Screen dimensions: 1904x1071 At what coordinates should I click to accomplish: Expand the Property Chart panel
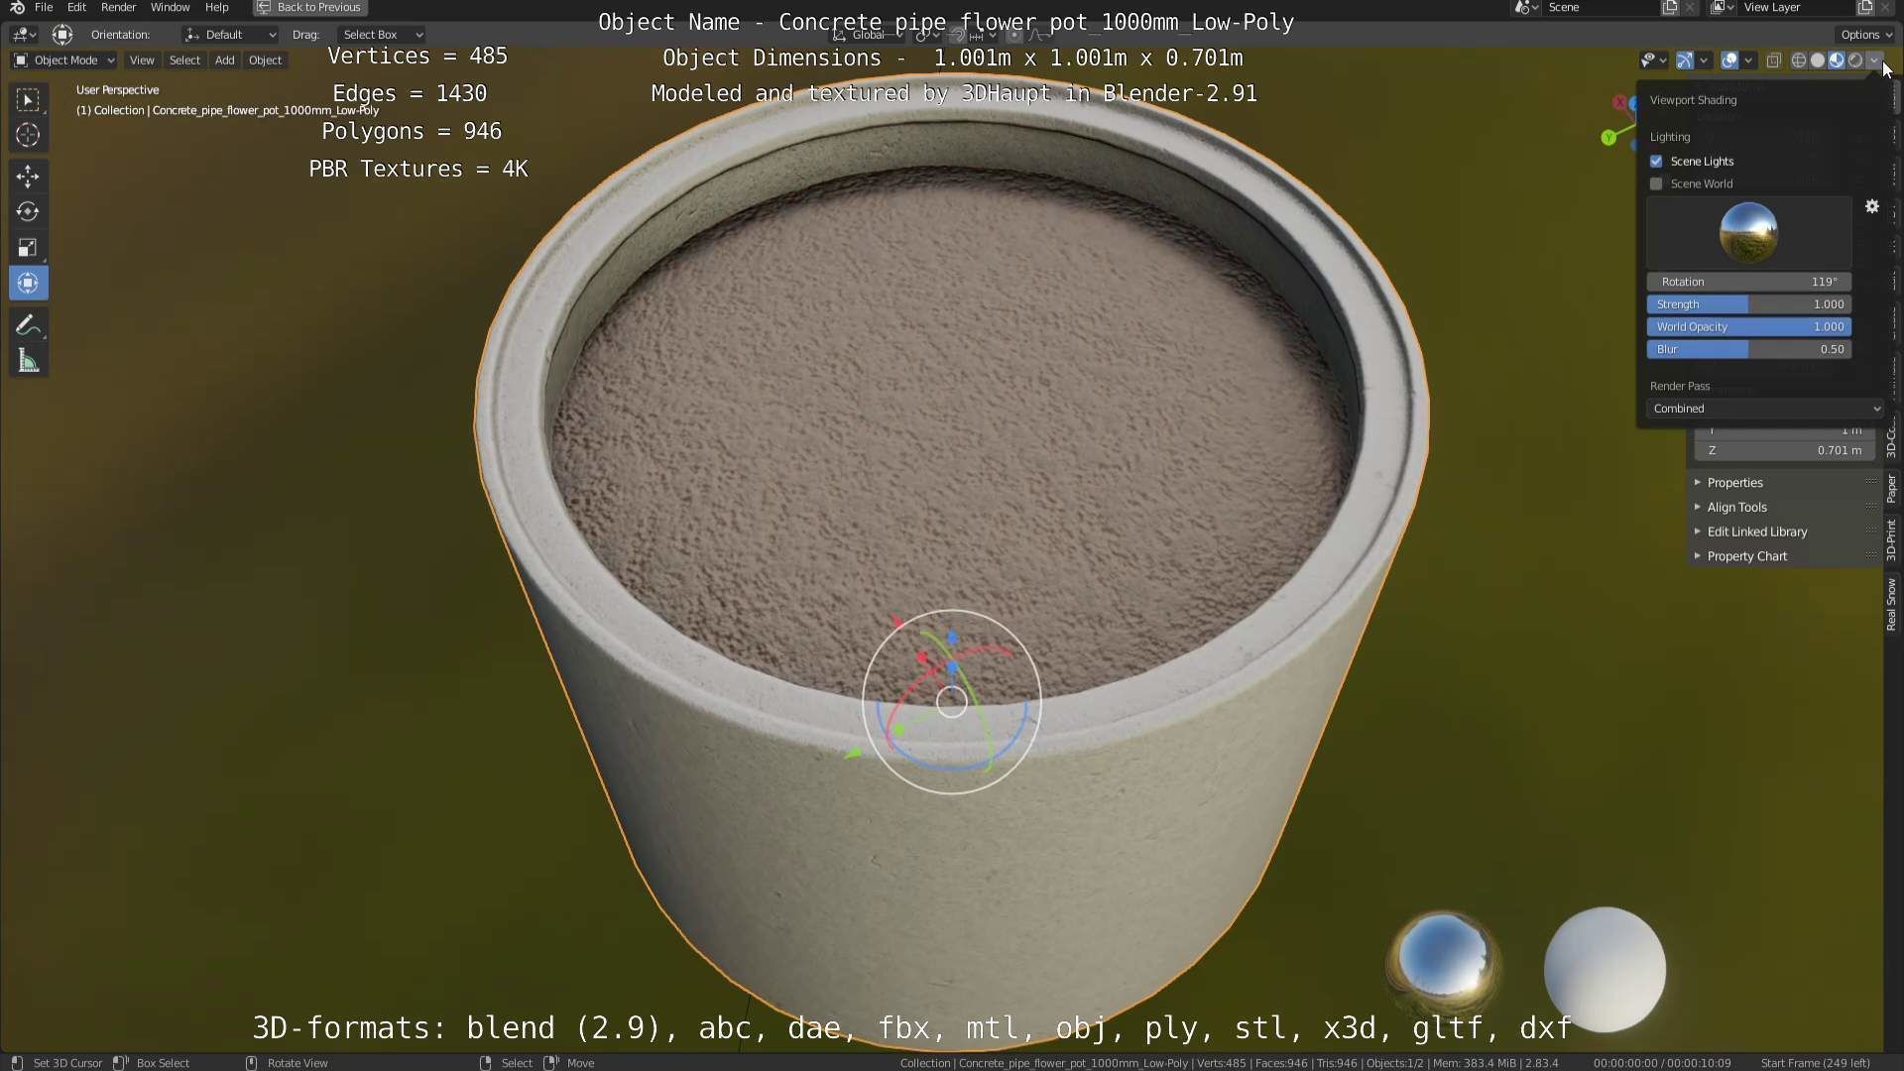click(x=1785, y=556)
